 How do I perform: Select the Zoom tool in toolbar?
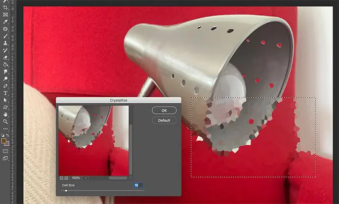(x=6, y=121)
